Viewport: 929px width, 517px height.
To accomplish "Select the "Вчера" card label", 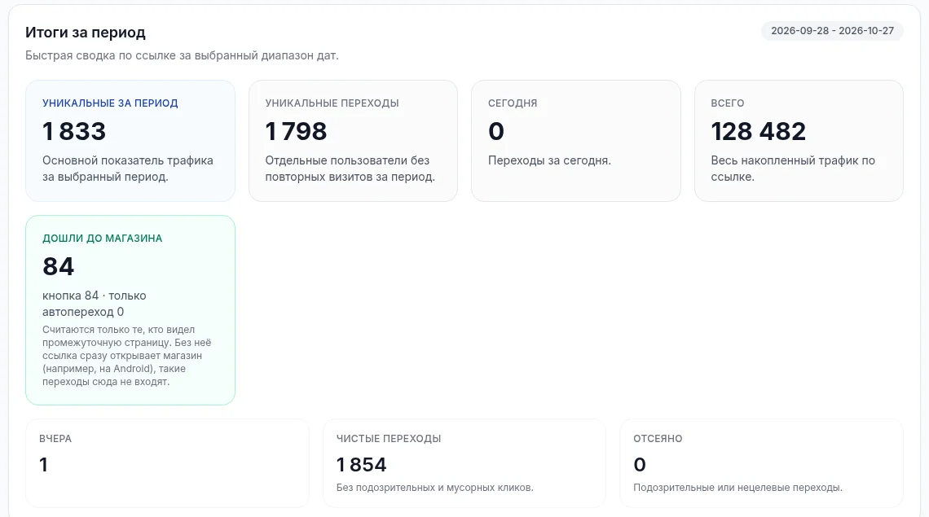I will click(55, 439).
